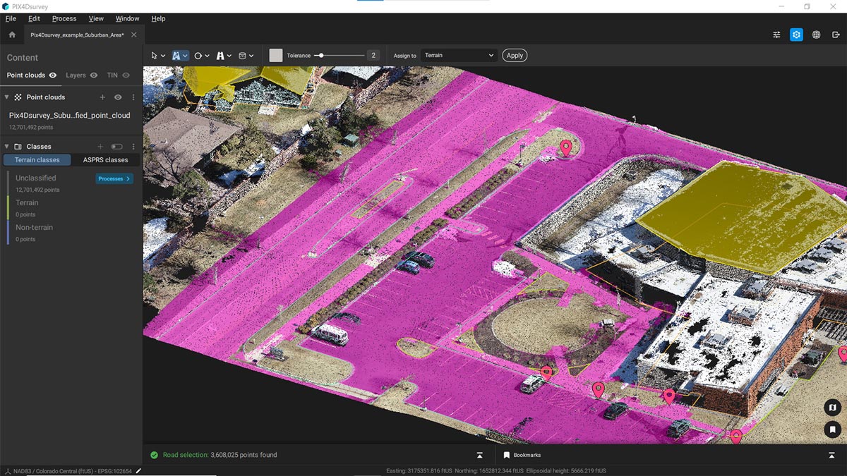Open the cylinder tool dropdown chevron
Image resolution: width=847 pixels, height=476 pixels.
coord(251,56)
